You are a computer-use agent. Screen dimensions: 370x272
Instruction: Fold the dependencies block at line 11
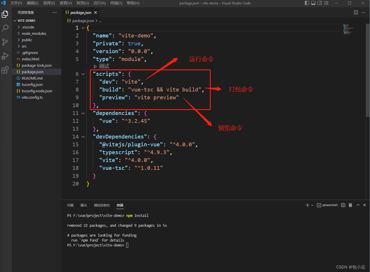coord(83,113)
